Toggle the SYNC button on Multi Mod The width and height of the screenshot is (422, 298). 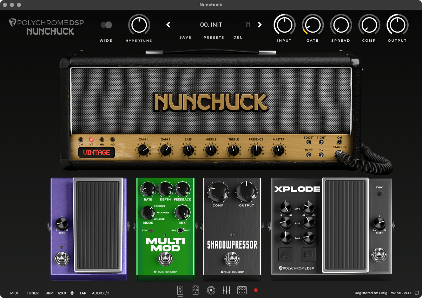[x=151, y=230]
